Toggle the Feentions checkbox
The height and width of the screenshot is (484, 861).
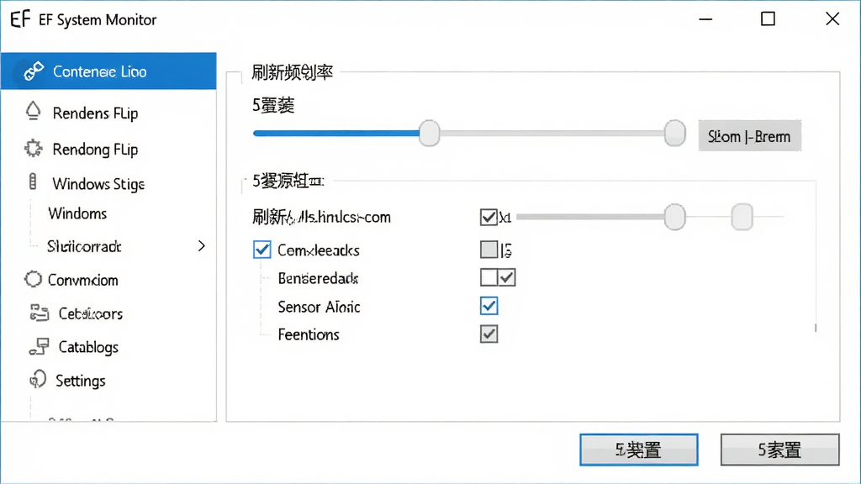[489, 334]
